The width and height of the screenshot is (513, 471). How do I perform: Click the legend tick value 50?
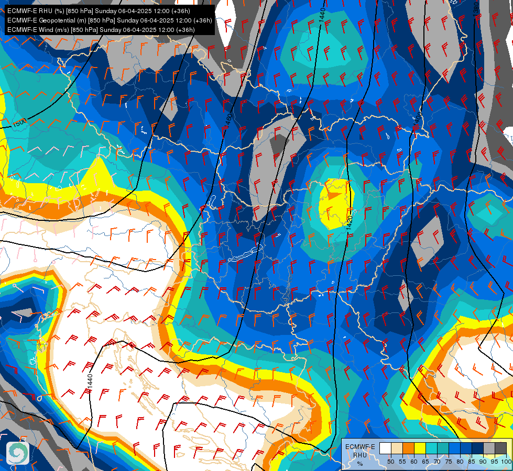(x=390, y=462)
